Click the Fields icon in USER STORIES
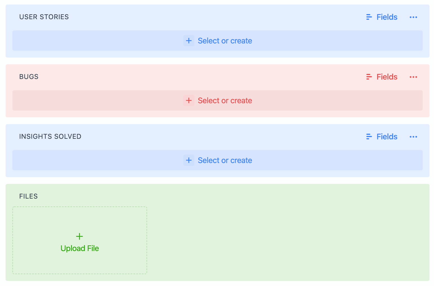 (369, 17)
